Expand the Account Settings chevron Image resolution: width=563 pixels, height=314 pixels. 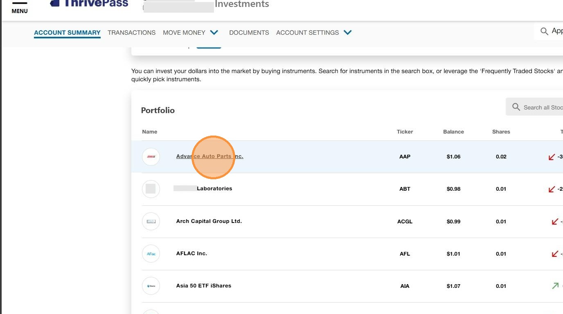click(x=348, y=32)
